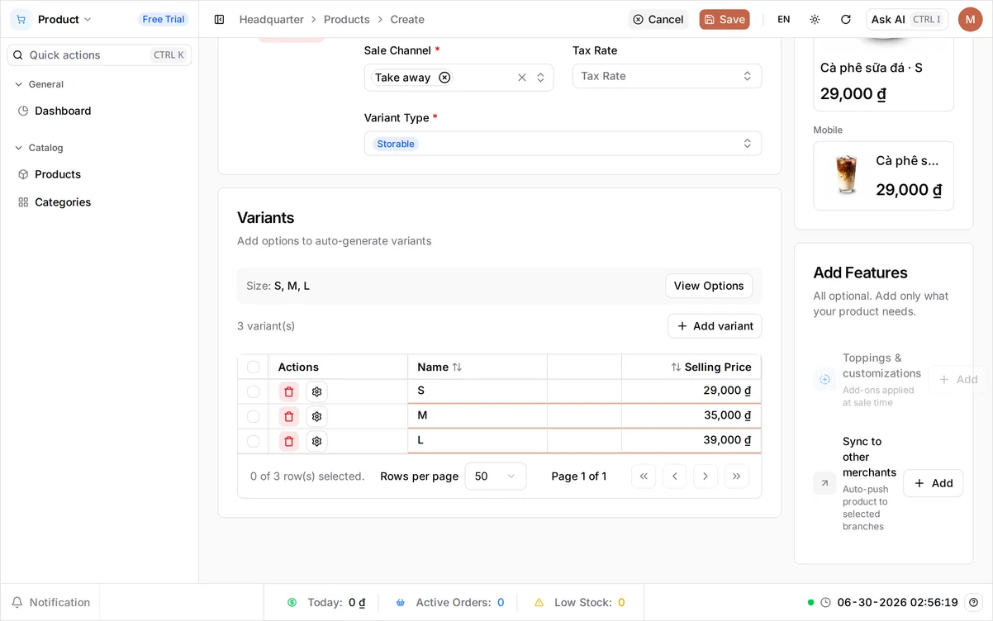Focus the Quick actions search field
Screen dimensions: 993x621
pyautogui.click(x=99, y=55)
